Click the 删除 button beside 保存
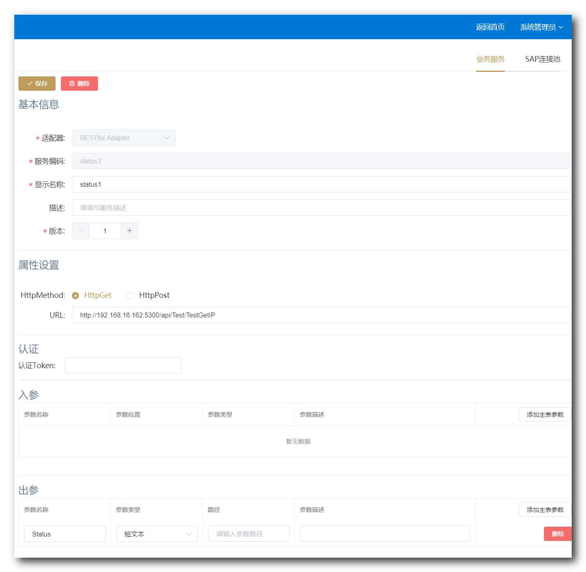This screenshot has height=572, width=586. (79, 83)
